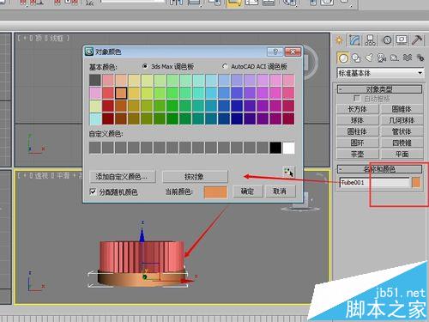Select the Helpers category icon
The height and width of the screenshot is (322, 429).
[395, 58]
